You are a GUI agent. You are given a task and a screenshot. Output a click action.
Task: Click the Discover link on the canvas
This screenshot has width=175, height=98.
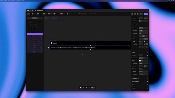point(53,48)
